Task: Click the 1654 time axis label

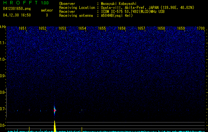Action: point(82,28)
